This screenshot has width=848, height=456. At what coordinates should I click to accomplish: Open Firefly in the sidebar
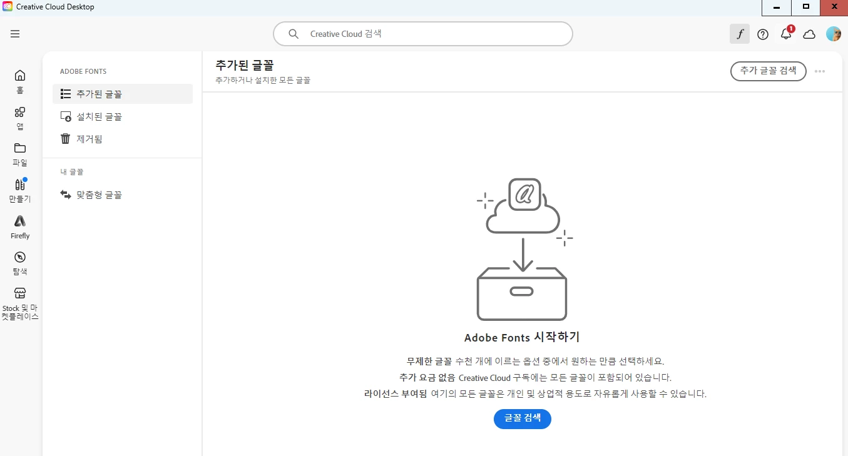pos(20,227)
